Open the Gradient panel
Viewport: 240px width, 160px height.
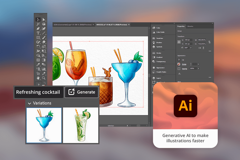(x=157, y=57)
